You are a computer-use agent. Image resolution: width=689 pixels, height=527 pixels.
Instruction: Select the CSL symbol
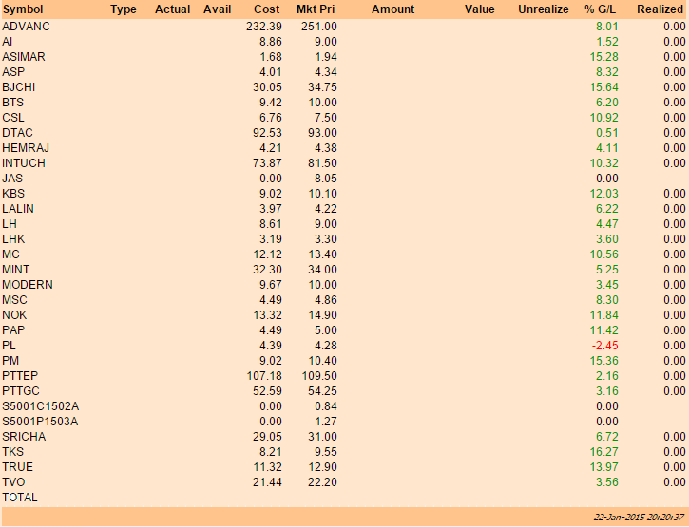point(13,118)
